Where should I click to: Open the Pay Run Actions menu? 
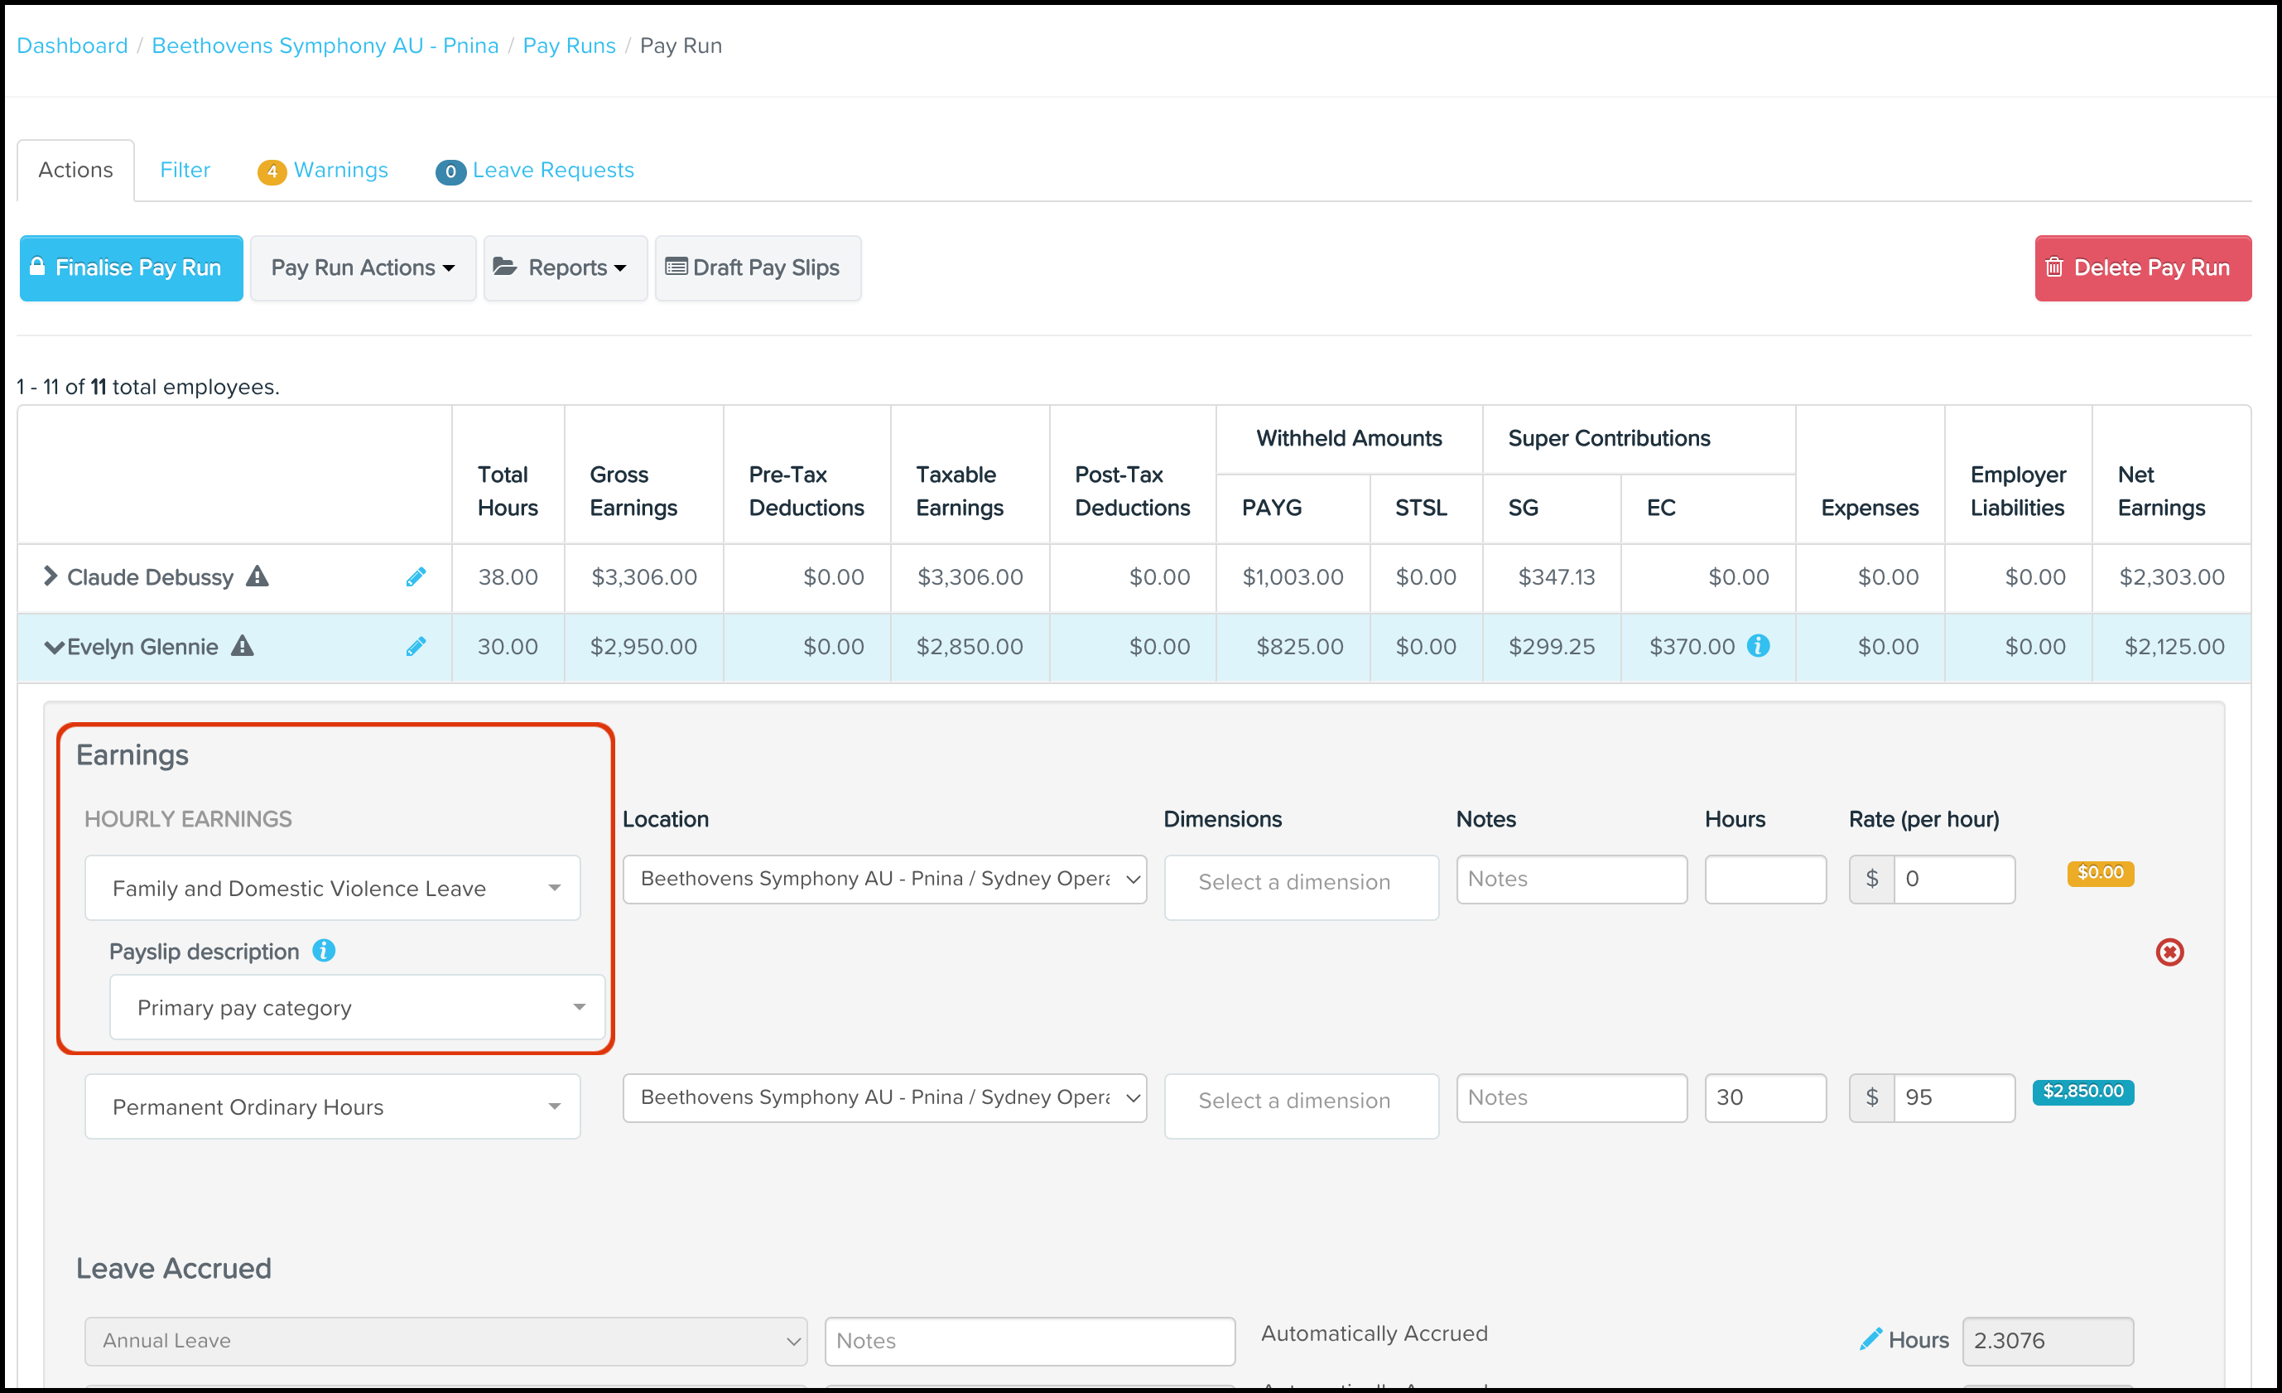(x=362, y=268)
